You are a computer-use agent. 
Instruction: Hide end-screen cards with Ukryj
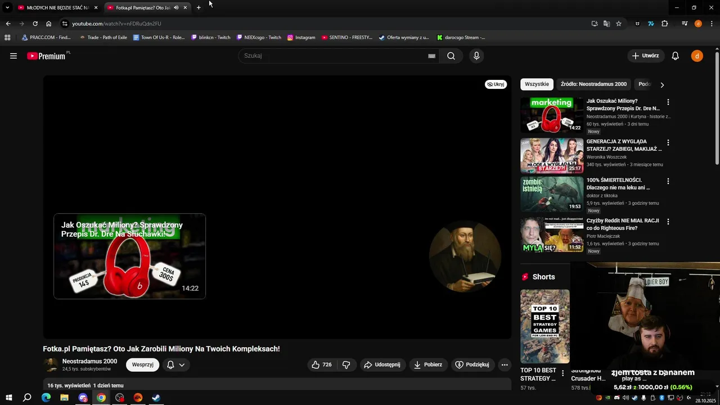coord(496,84)
